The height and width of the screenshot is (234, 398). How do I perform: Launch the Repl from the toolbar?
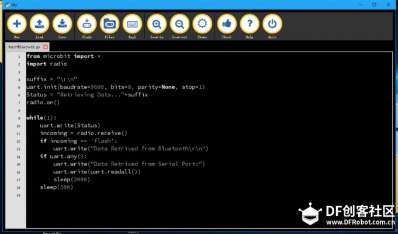pyautogui.click(x=132, y=24)
